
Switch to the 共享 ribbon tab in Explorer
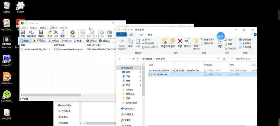tap(141, 35)
